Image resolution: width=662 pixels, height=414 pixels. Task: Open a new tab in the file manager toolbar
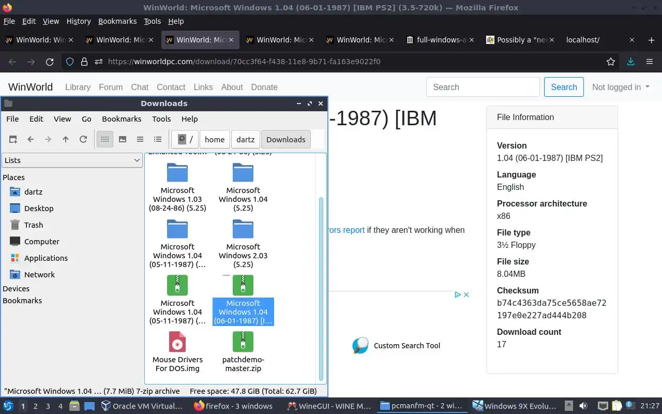13,139
